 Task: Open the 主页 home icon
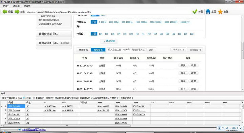click(x=208, y=12)
